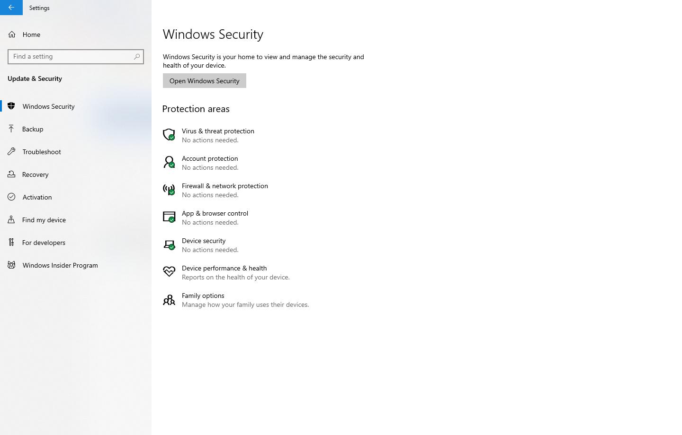
Task: Click the Protection areas heading
Action: coord(196,109)
